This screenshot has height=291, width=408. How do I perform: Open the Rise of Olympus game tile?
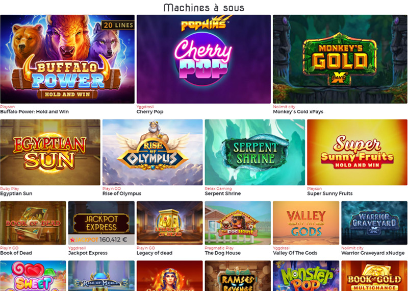click(x=152, y=153)
